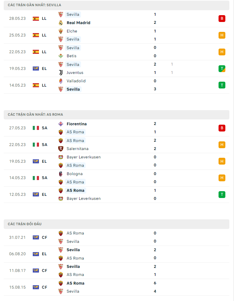Click the Bologna club crest

click(x=61, y=174)
